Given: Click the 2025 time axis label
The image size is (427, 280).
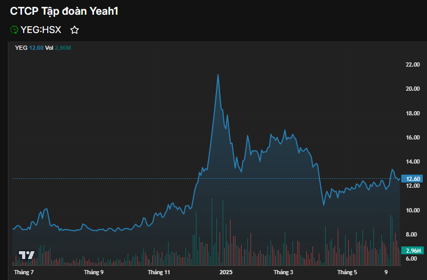Looking at the screenshot, I should (x=226, y=272).
